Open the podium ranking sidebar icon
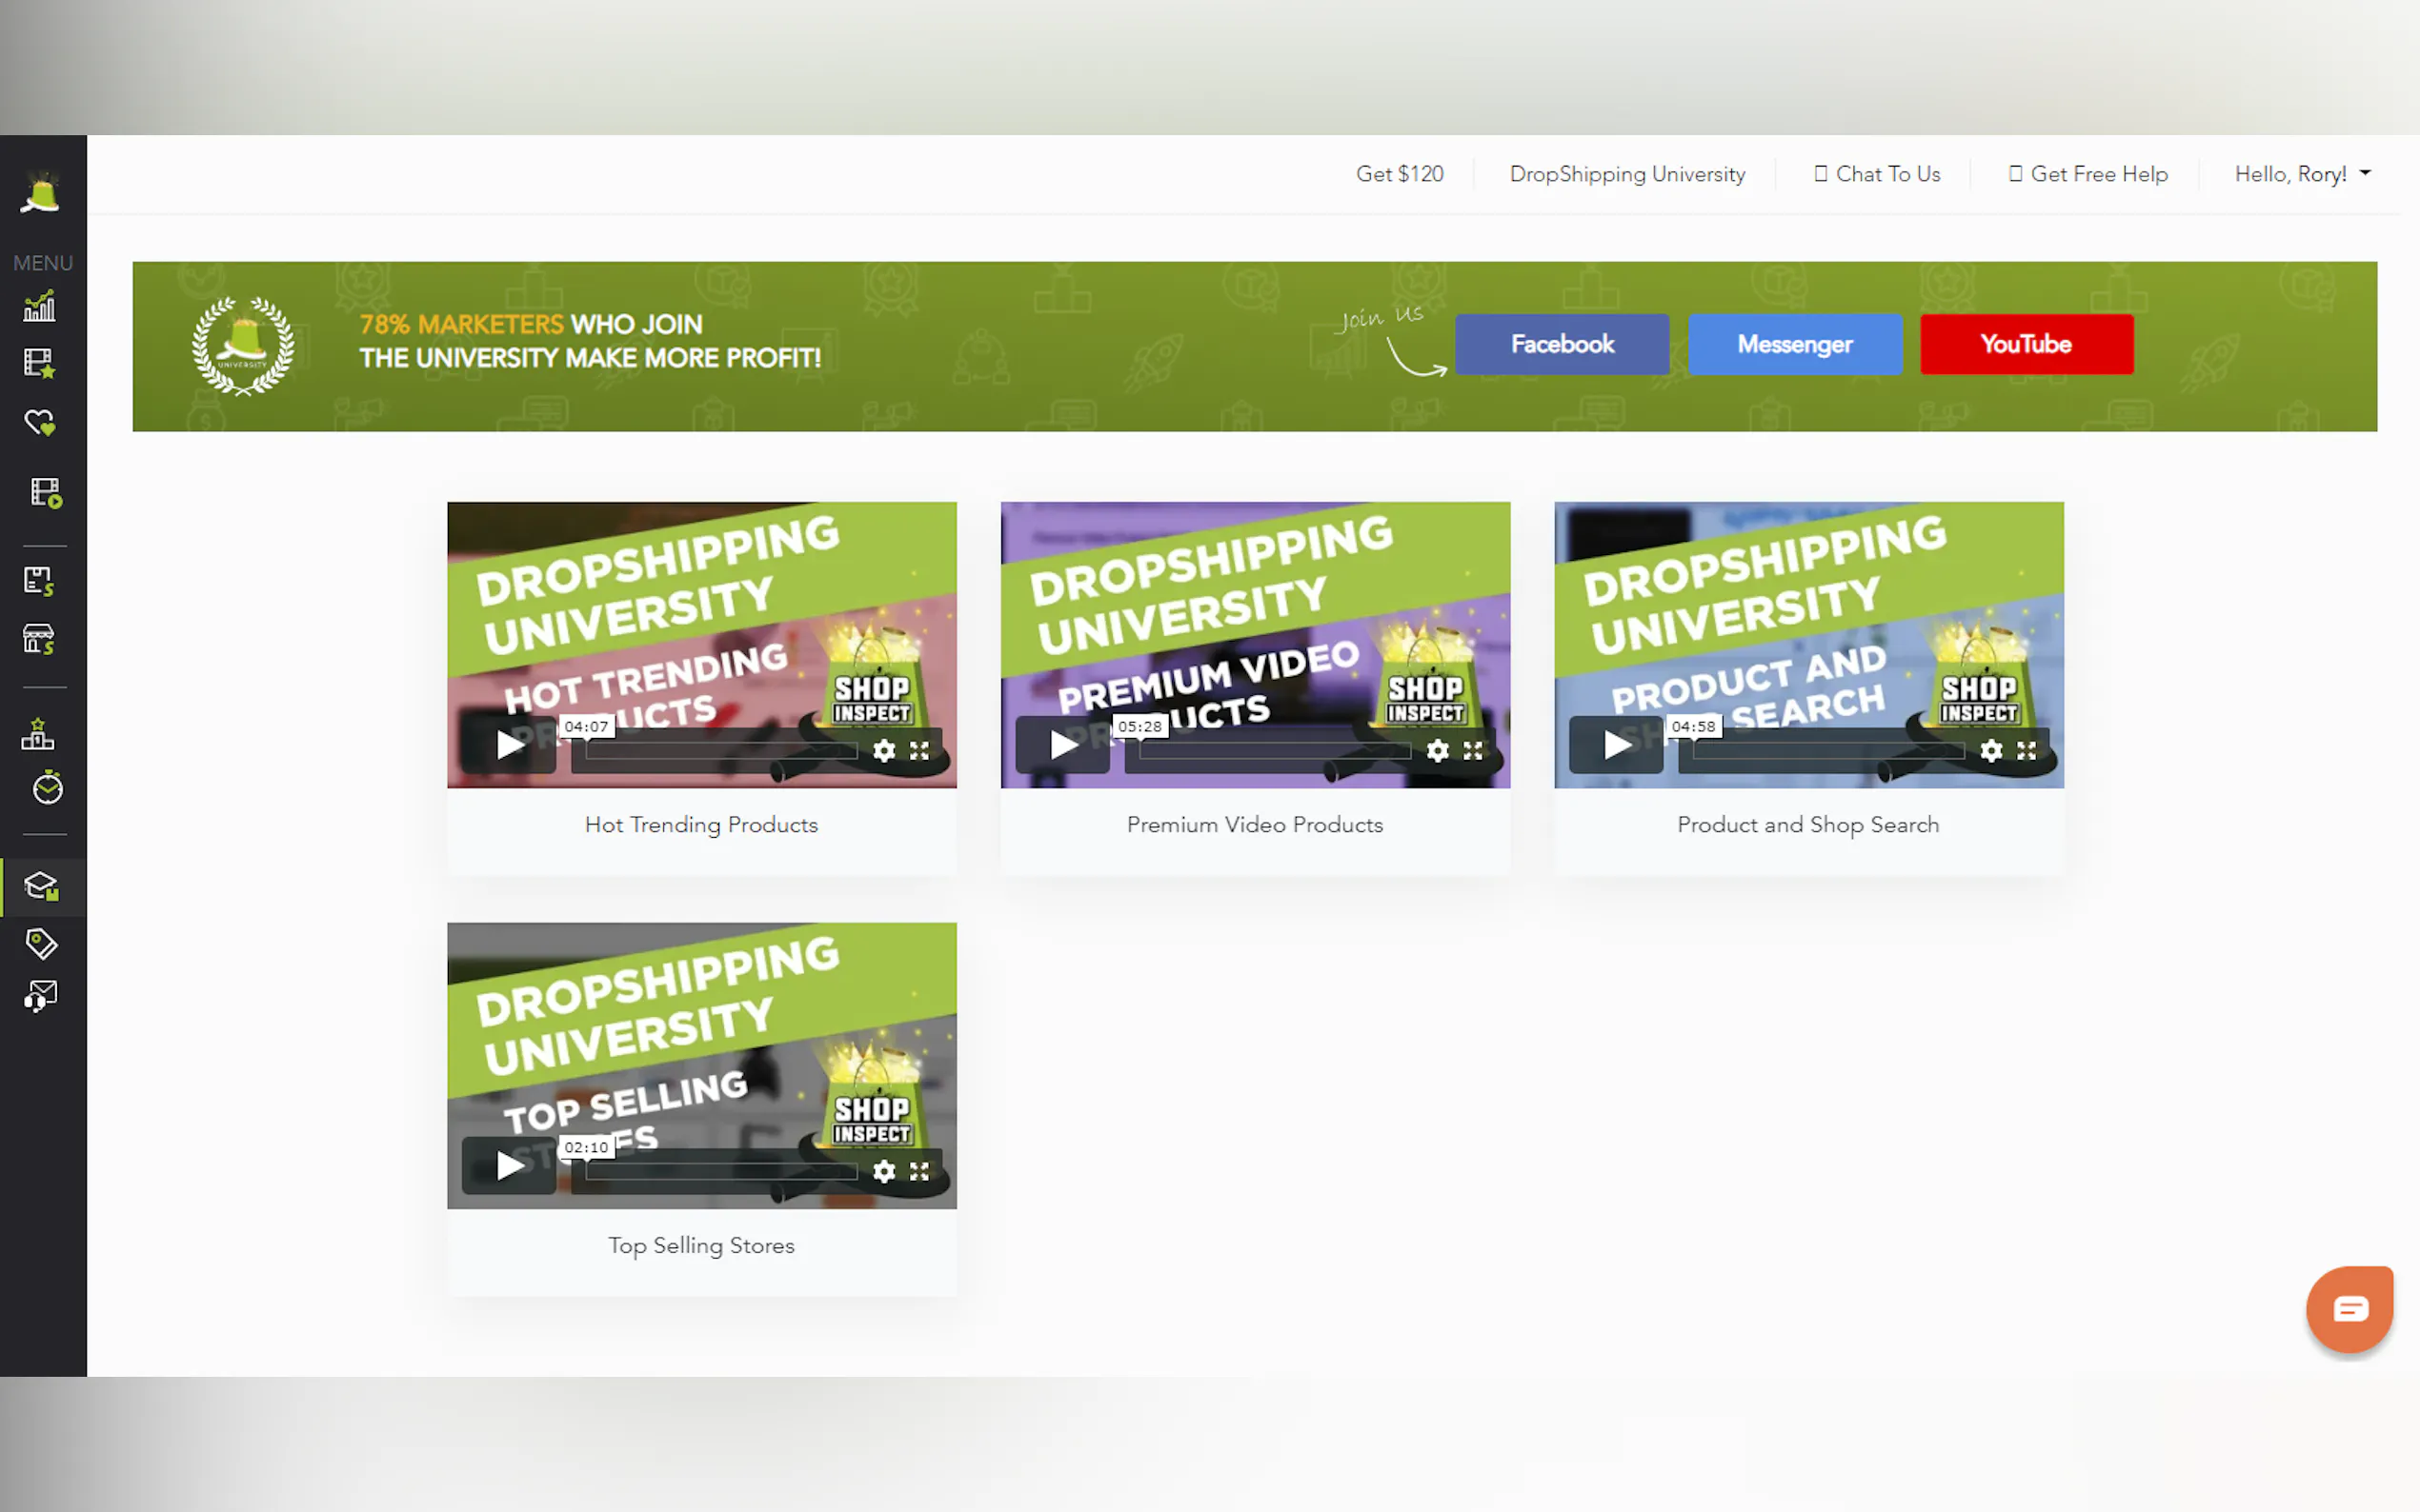 (x=38, y=734)
